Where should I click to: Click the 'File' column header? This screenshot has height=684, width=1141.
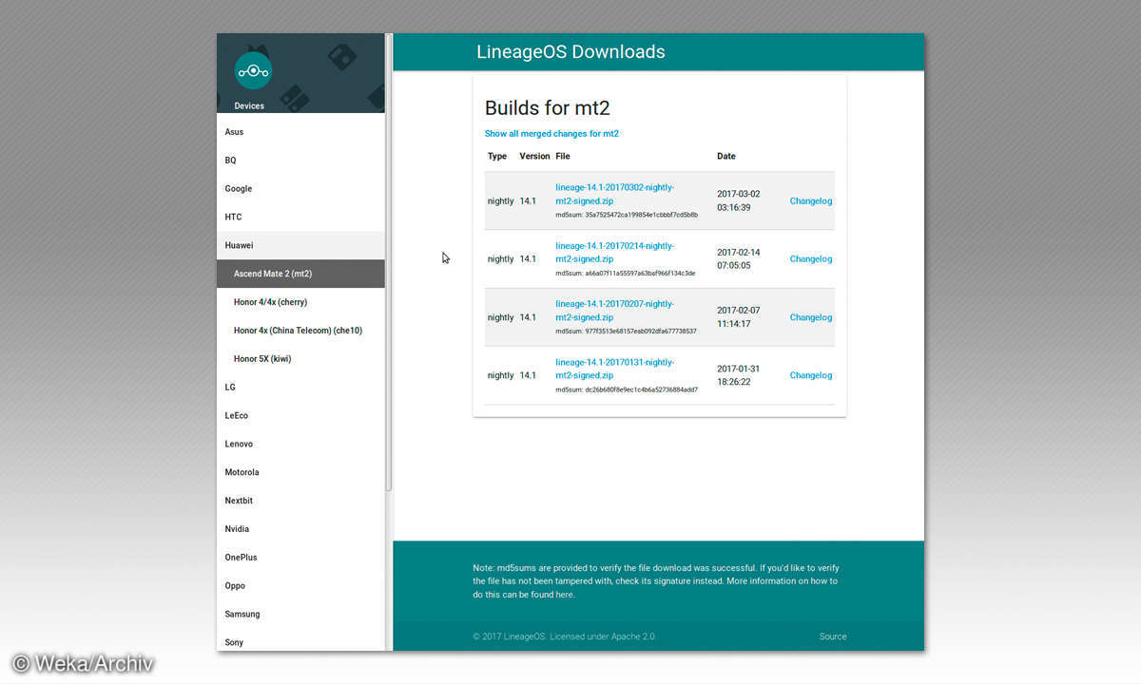pos(563,156)
